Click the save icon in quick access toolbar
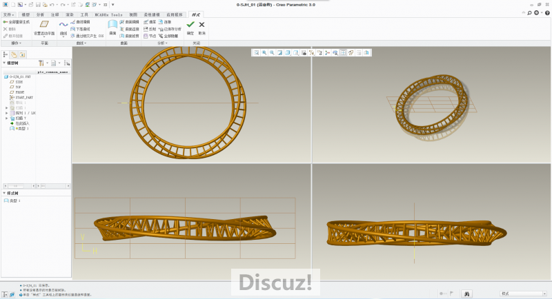This screenshot has width=552, height=299. pyautogui.click(x=37, y=5)
